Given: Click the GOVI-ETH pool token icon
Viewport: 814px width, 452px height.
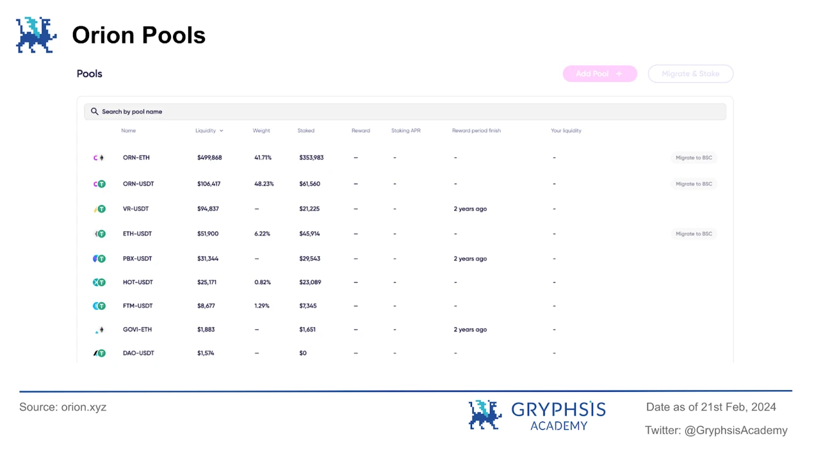Looking at the screenshot, I should click(x=99, y=330).
